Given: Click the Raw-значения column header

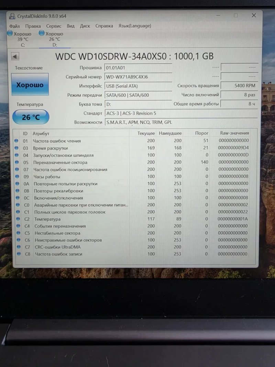Looking at the screenshot, I should click(x=230, y=133).
